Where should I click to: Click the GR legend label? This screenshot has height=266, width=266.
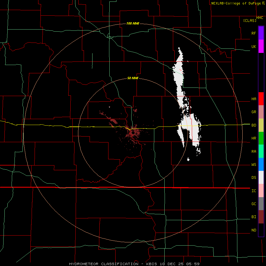tap(254, 112)
